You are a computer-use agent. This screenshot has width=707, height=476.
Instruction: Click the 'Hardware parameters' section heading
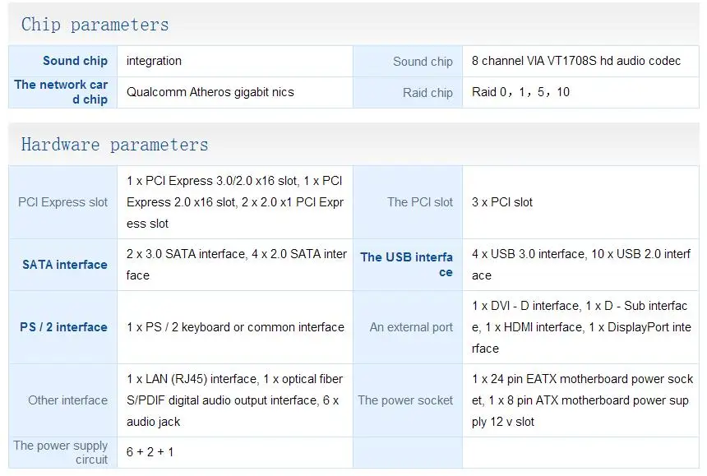click(114, 145)
